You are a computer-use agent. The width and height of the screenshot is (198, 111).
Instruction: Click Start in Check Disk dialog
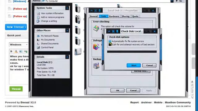[134, 65]
